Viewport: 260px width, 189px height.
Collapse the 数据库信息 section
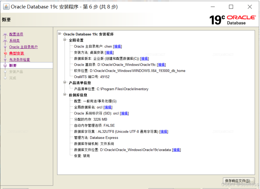point(65,94)
